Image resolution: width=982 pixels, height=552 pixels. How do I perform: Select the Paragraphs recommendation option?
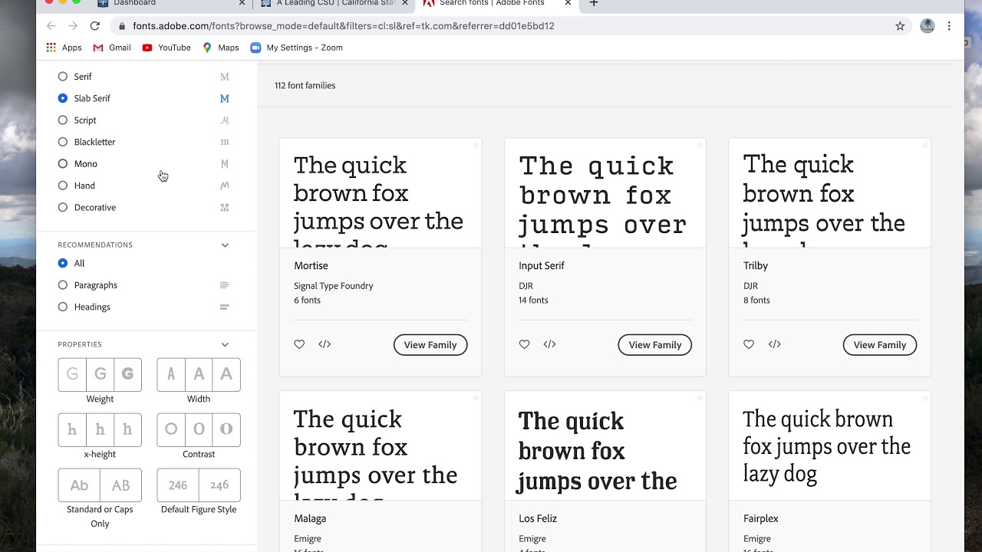pyautogui.click(x=63, y=285)
